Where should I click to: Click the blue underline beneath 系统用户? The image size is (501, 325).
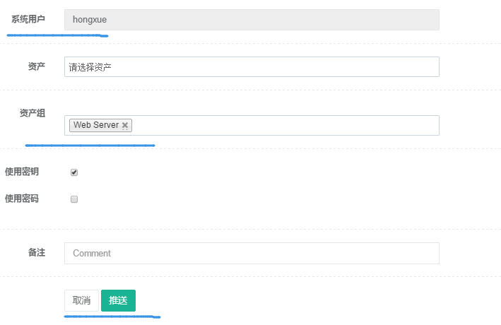57,33
